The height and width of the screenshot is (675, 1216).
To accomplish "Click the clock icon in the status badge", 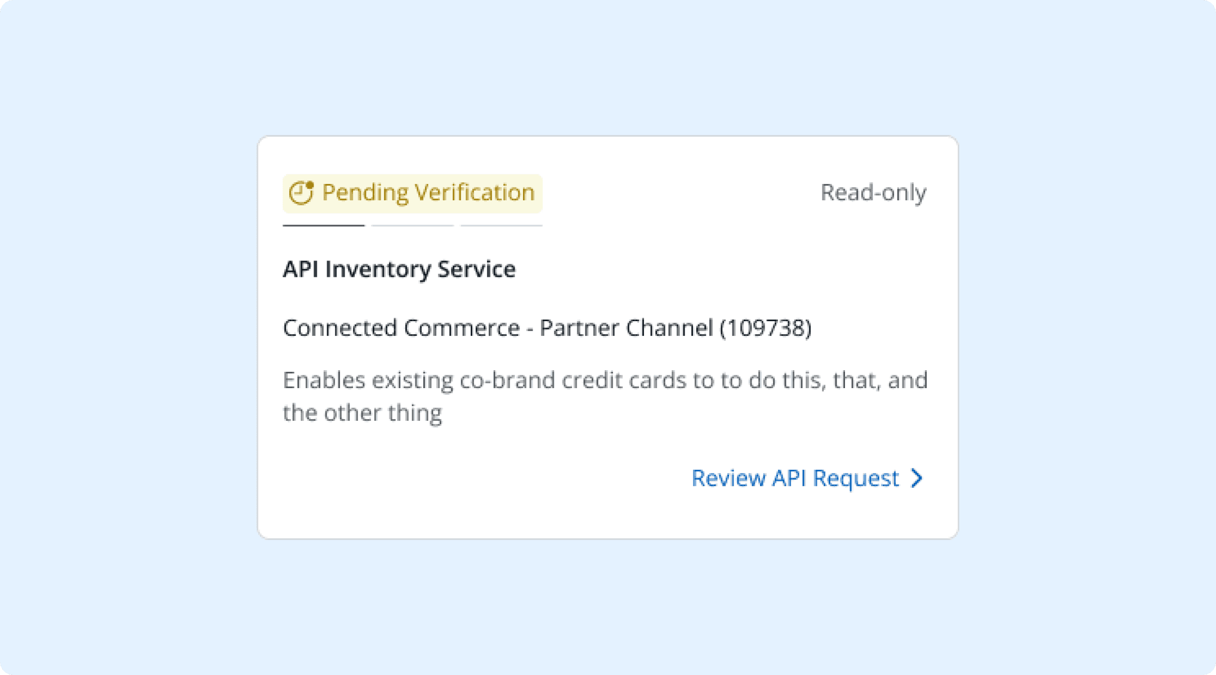I will [301, 193].
